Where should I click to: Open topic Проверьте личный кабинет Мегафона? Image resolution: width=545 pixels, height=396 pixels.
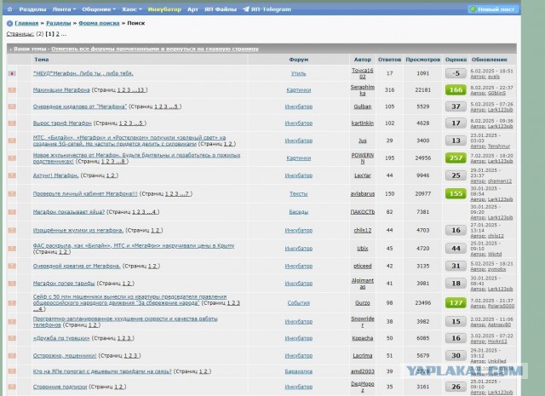point(85,193)
